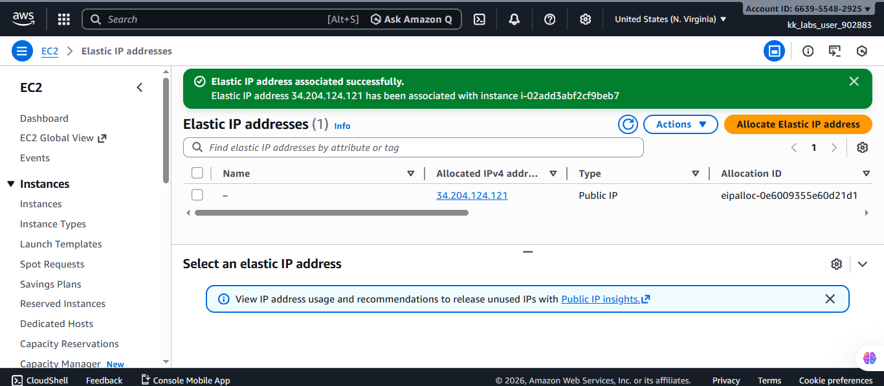Click the table's horizontal scrollbar
Image resolution: width=884 pixels, height=386 pixels.
(331, 212)
